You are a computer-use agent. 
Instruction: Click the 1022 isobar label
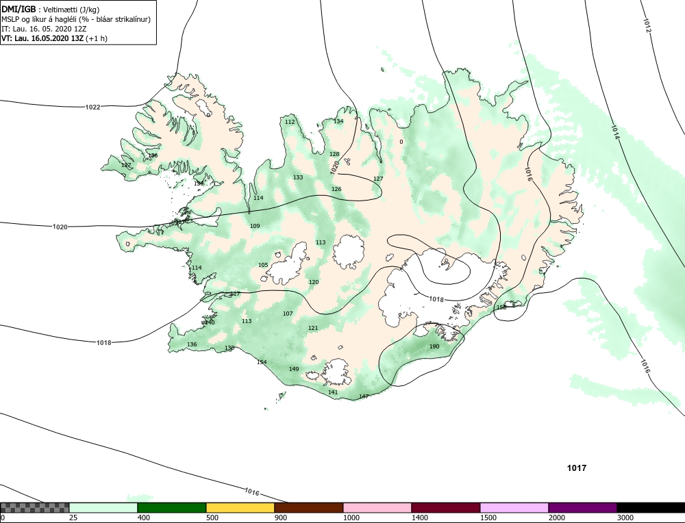pos(92,107)
